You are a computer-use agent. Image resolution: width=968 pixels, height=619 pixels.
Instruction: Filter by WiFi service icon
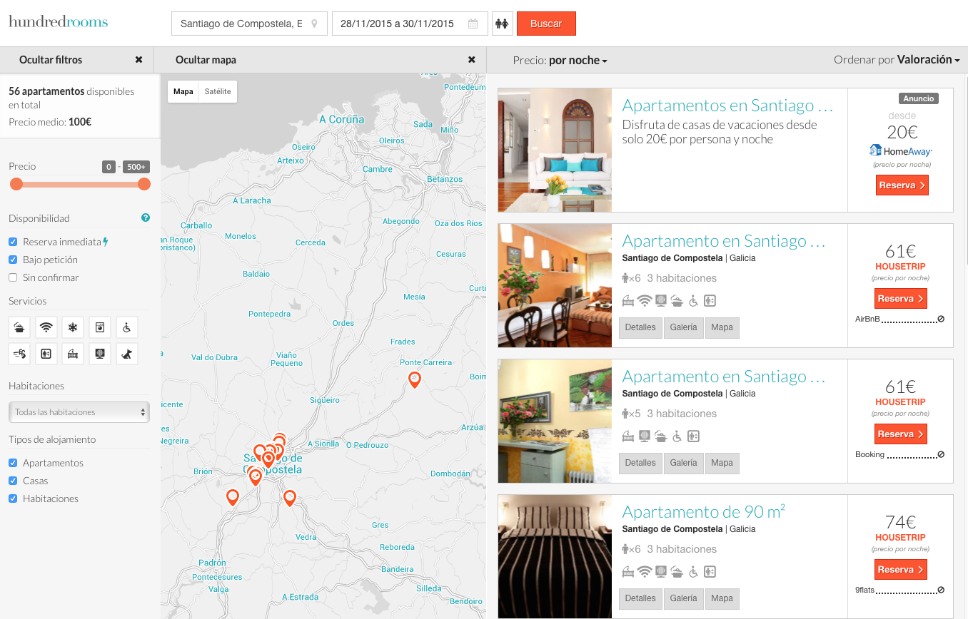[x=46, y=327]
